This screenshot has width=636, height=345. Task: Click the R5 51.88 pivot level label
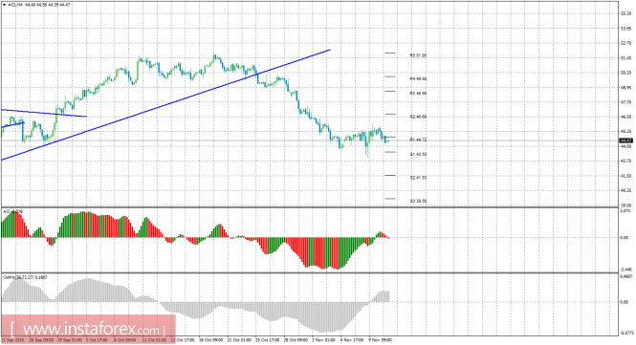(418, 55)
